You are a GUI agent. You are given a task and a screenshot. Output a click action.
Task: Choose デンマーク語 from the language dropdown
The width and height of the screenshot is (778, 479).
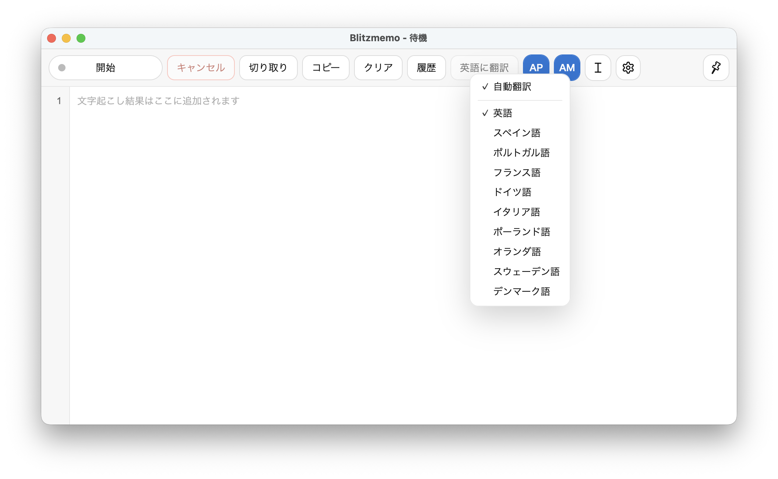(x=522, y=291)
